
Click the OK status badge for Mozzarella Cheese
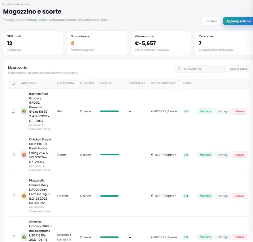186,196
